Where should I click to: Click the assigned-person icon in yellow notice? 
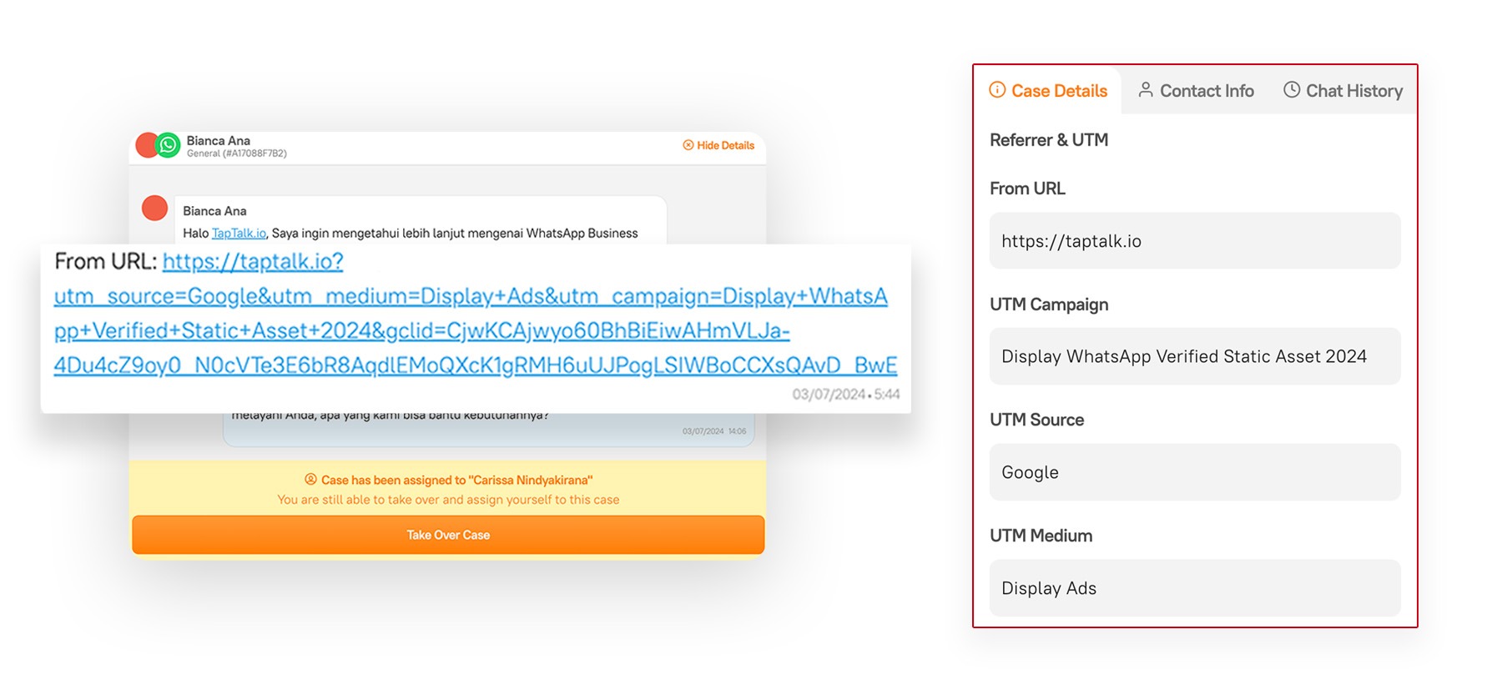[310, 480]
